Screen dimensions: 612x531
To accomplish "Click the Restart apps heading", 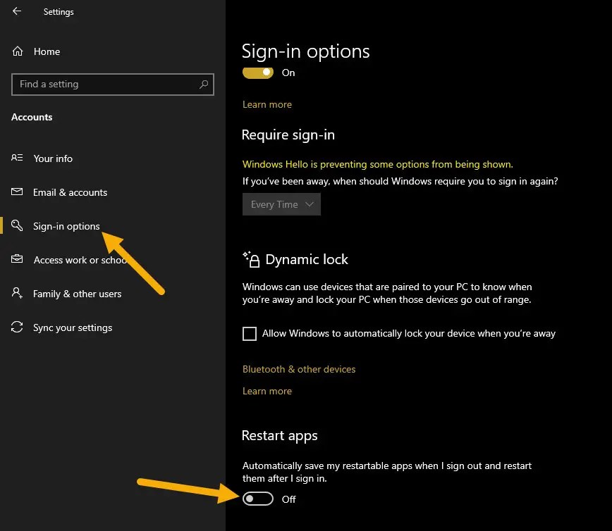I will tap(279, 436).
